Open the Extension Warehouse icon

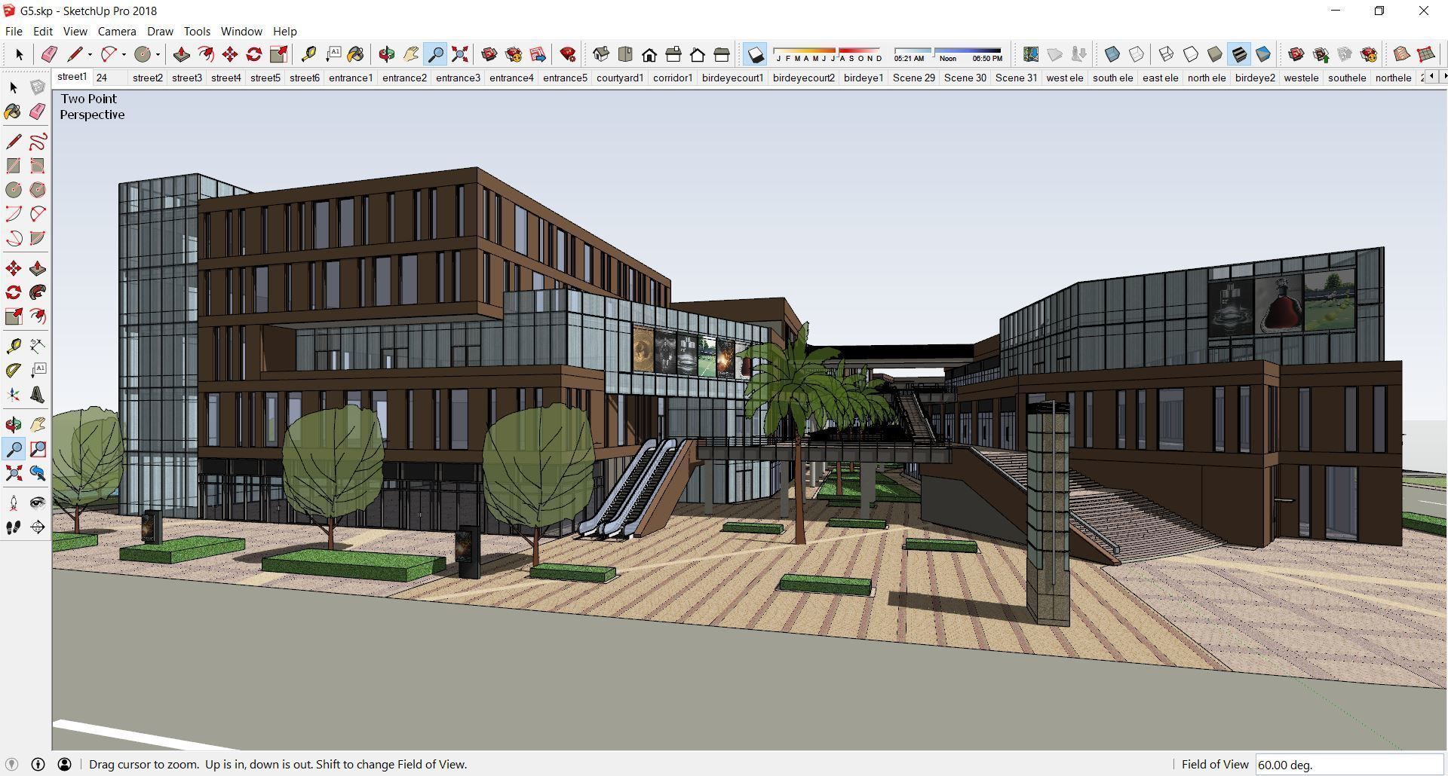514,54
